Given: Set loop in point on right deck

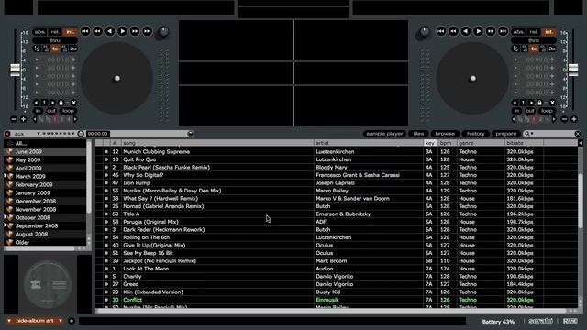Looking at the screenshot, I should tap(516, 111).
